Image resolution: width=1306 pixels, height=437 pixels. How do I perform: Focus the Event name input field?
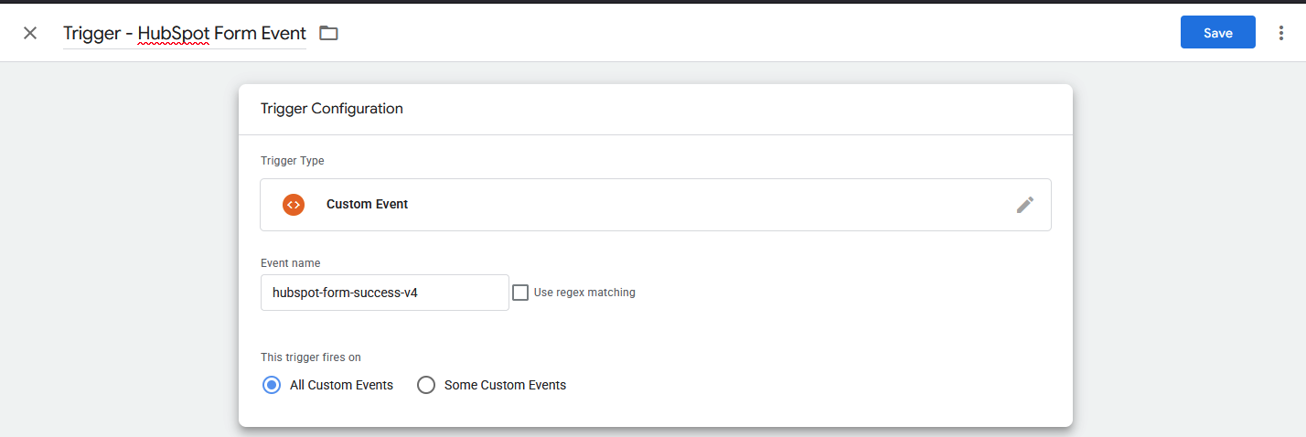pyautogui.click(x=385, y=293)
